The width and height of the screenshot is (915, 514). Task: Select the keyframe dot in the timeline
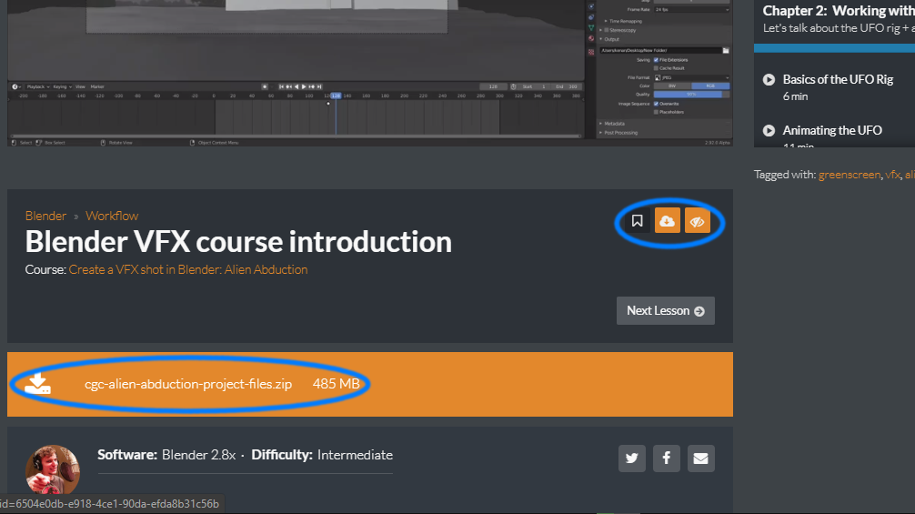328,104
